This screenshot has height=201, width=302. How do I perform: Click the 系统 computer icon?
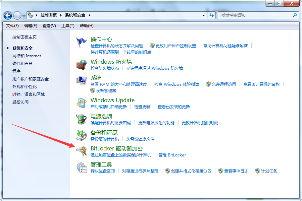[82, 81]
